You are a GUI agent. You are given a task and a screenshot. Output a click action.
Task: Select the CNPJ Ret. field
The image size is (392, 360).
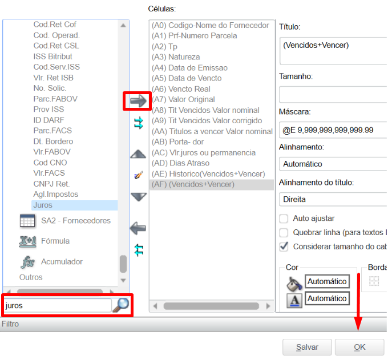pyautogui.click(x=51, y=184)
